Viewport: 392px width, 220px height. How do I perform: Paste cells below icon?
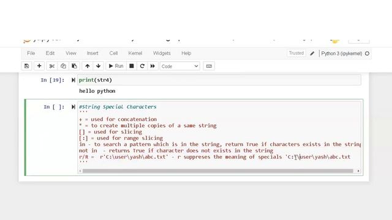(74, 66)
